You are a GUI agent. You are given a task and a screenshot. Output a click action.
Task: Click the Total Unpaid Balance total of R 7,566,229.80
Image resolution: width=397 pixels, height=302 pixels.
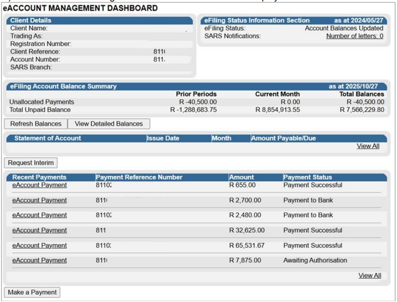361,110
